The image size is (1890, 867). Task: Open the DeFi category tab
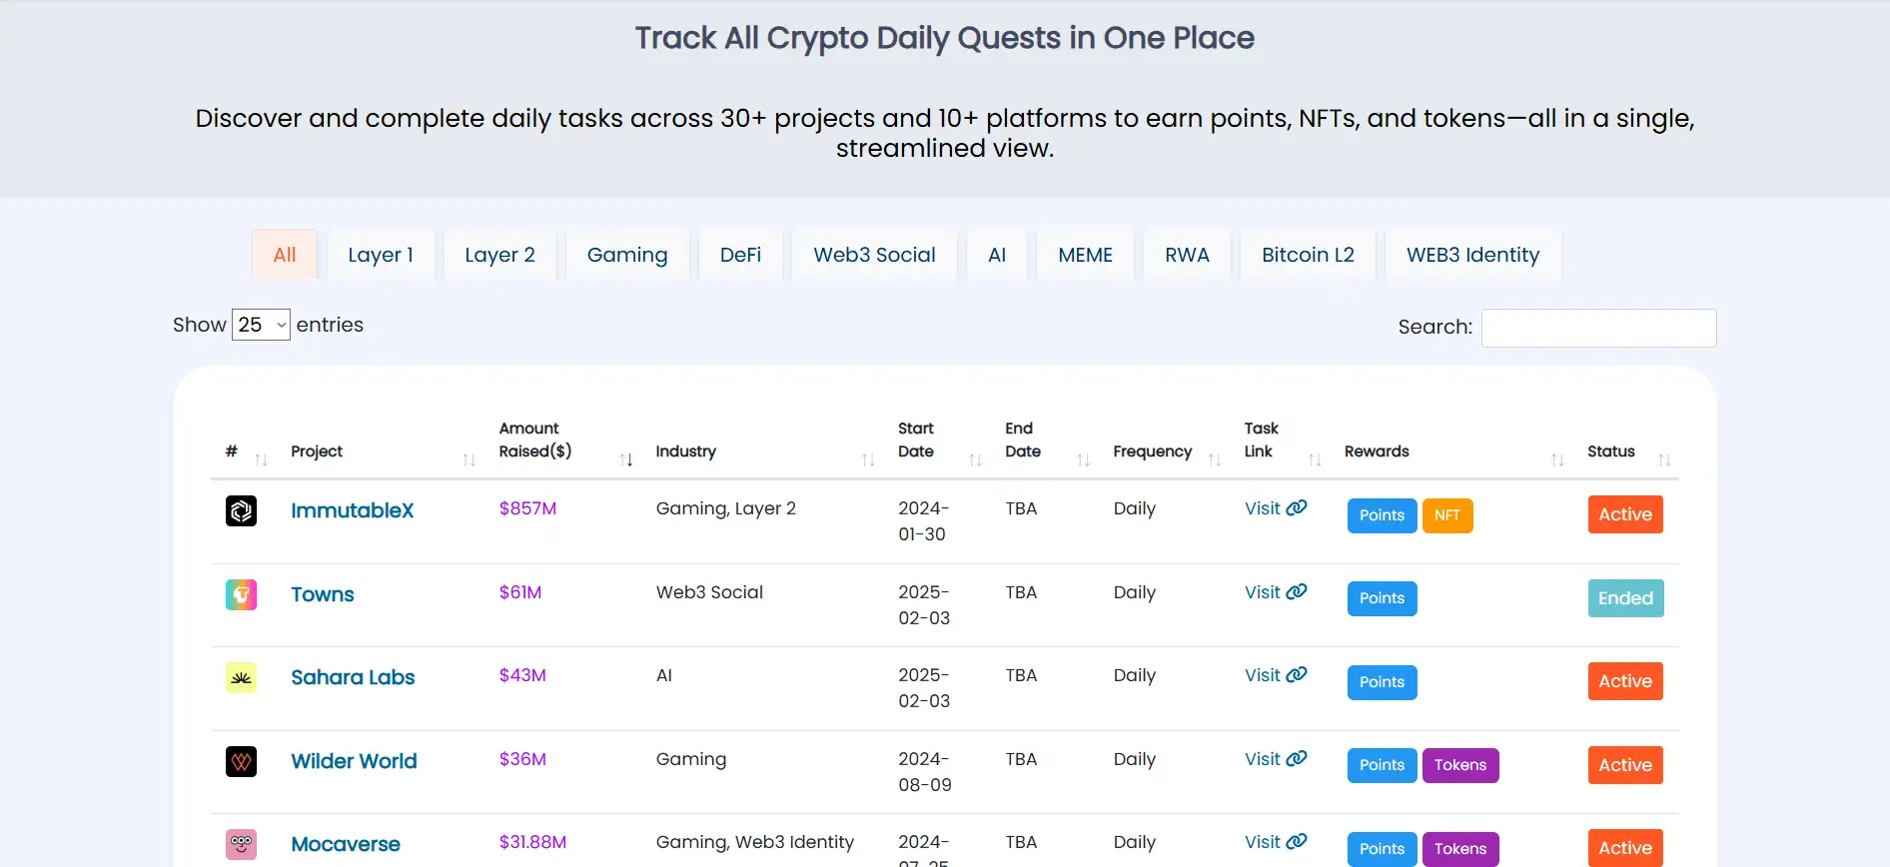point(740,255)
